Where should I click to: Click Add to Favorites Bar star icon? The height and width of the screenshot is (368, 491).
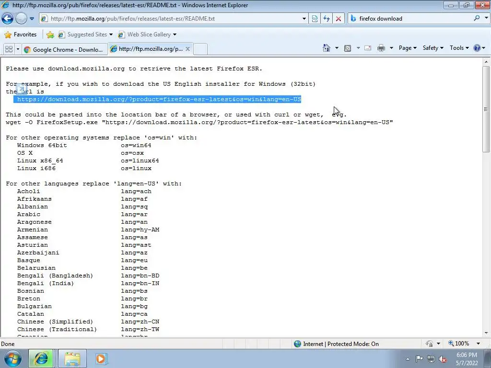click(x=50, y=34)
